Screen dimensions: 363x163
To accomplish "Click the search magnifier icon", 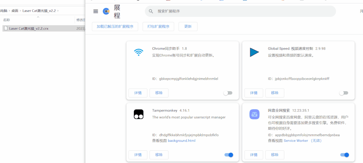I will 151,11.
